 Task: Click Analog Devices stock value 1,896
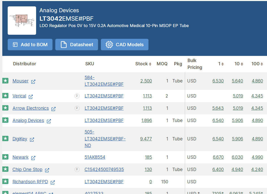147,120
